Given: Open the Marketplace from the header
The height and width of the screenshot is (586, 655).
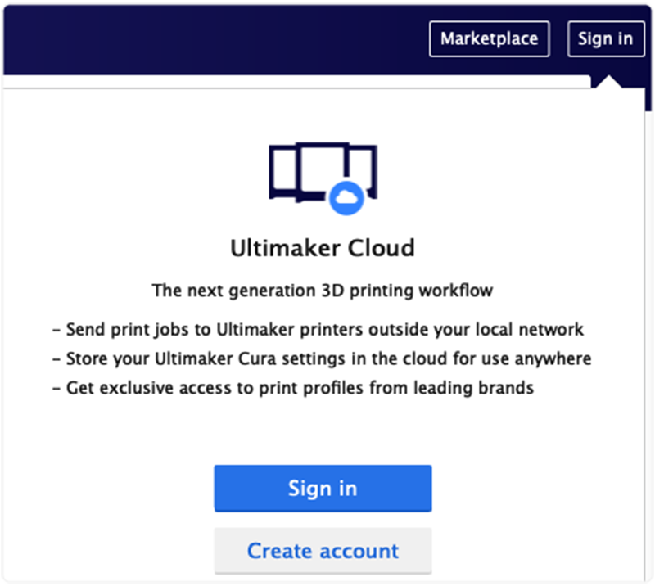Looking at the screenshot, I should click(489, 38).
